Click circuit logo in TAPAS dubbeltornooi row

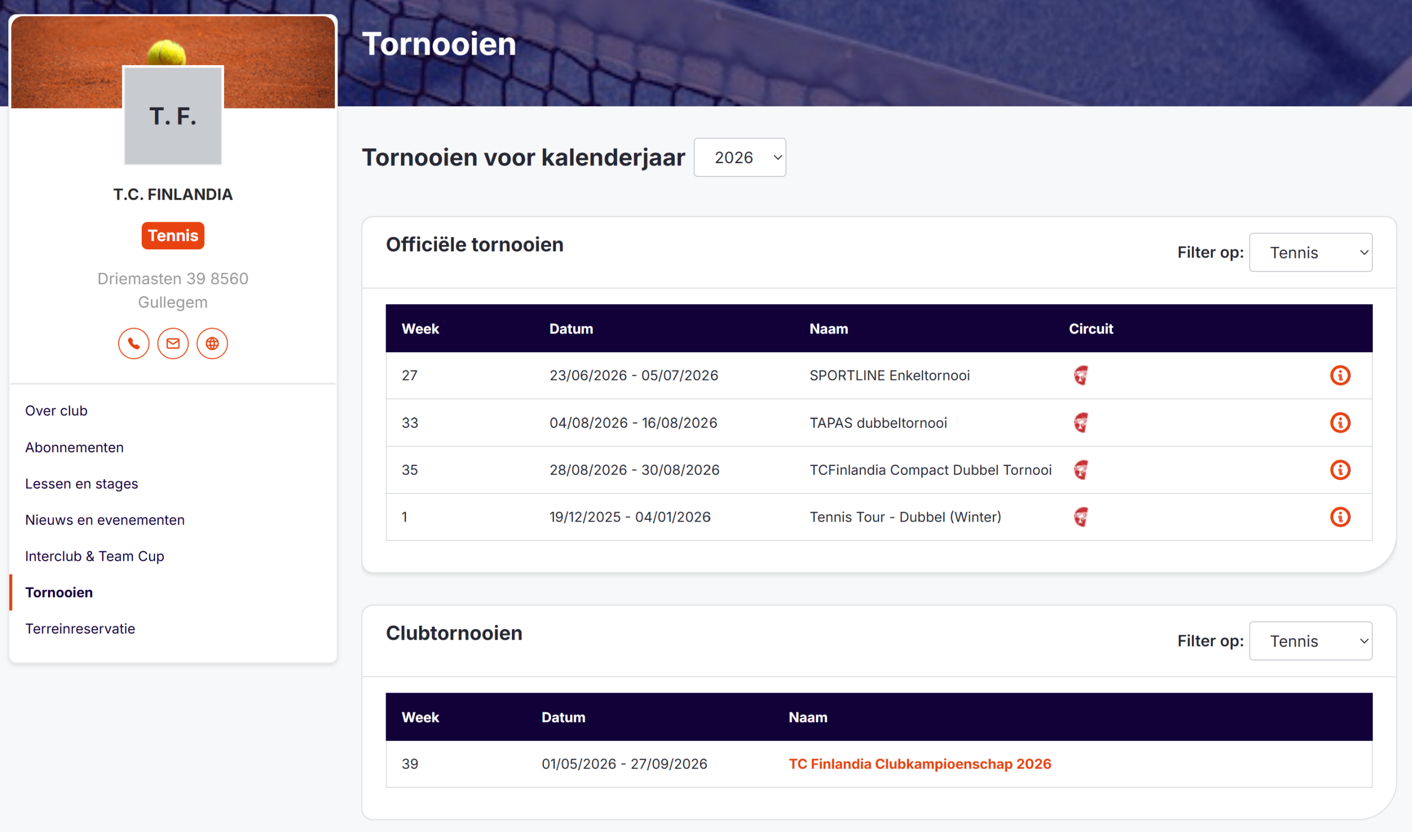[1081, 423]
